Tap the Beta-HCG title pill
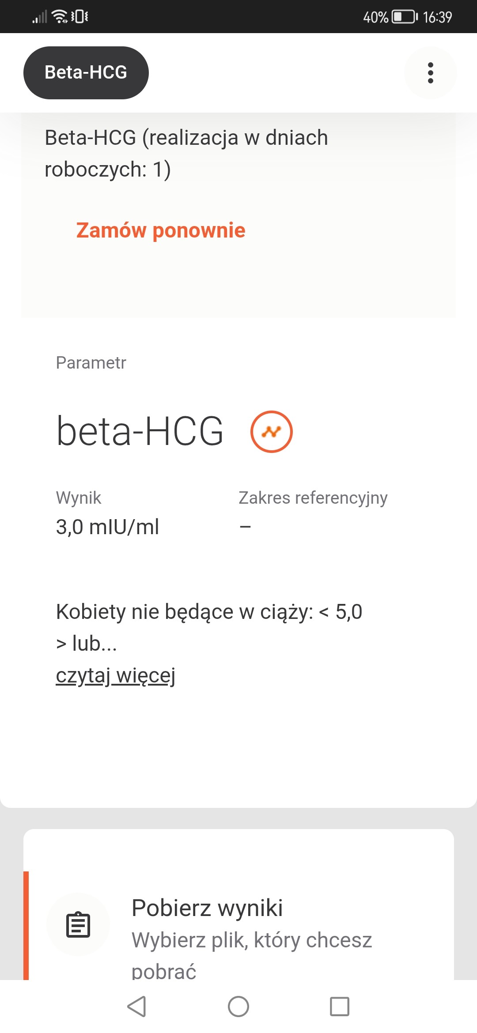The image size is (477, 1033). coord(86,73)
